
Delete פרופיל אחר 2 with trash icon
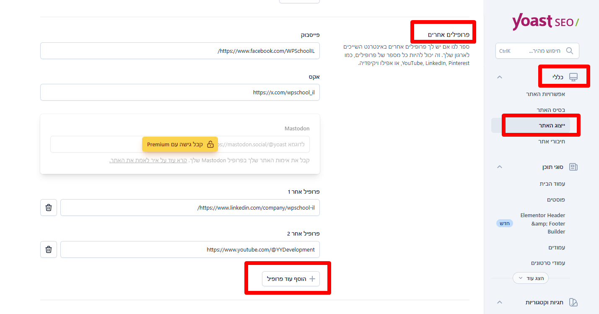(x=49, y=249)
